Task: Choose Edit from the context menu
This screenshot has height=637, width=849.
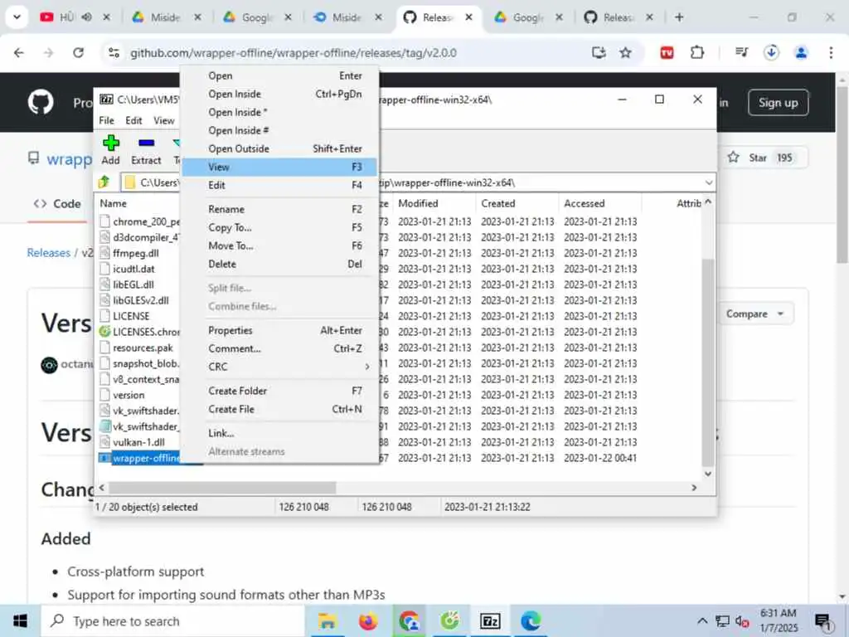Action: (280, 185)
